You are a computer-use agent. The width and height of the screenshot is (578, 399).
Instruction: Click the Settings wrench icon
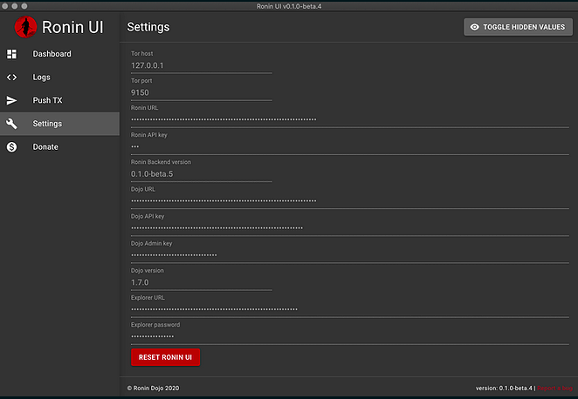12,124
